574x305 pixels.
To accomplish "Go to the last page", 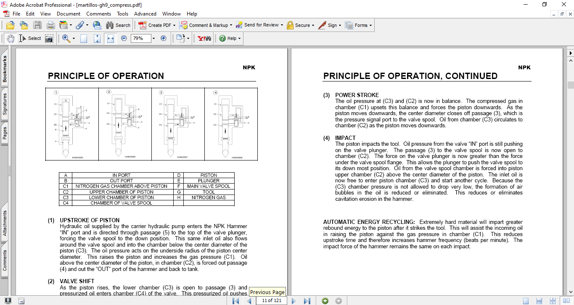I will [307, 301].
